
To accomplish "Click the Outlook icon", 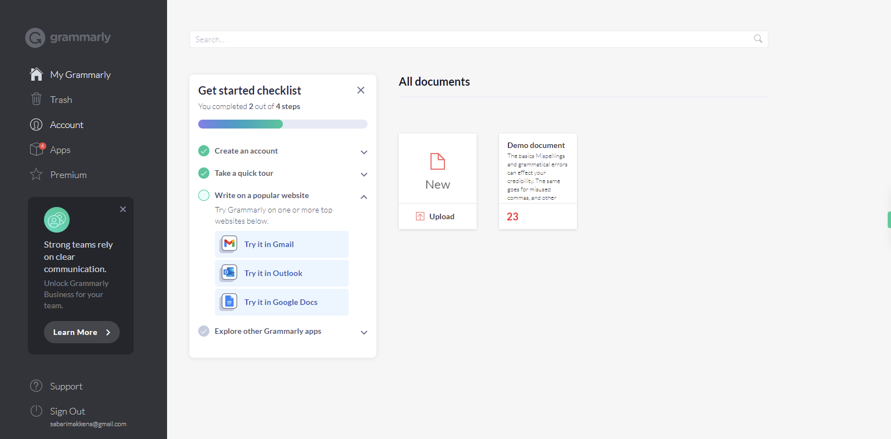I will pyautogui.click(x=229, y=273).
